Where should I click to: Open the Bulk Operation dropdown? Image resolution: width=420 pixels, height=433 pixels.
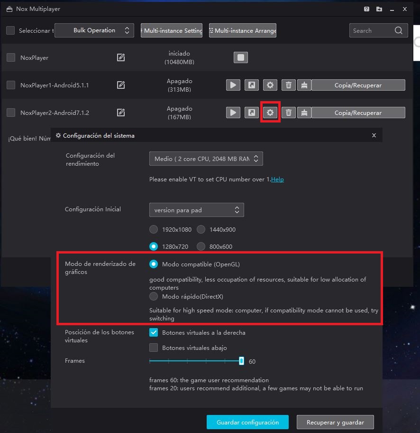tap(94, 30)
